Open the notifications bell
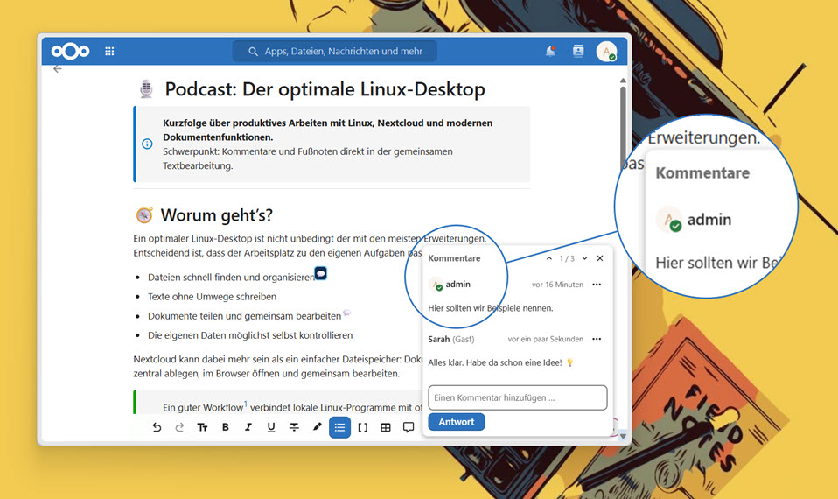Image resolution: width=838 pixels, height=499 pixels. tap(550, 52)
